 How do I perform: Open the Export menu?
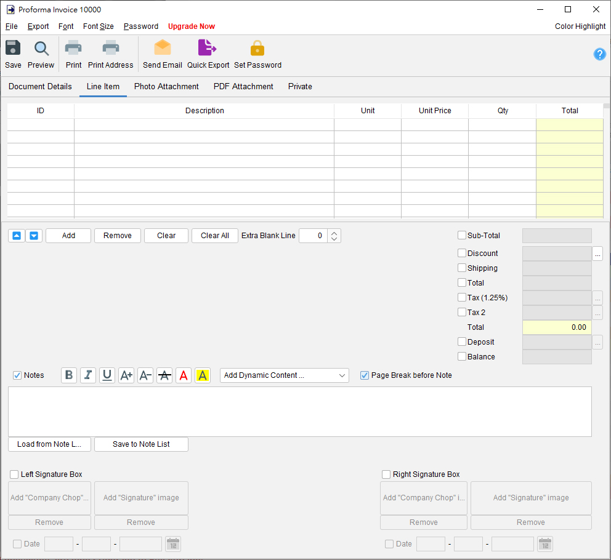pyautogui.click(x=38, y=26)
